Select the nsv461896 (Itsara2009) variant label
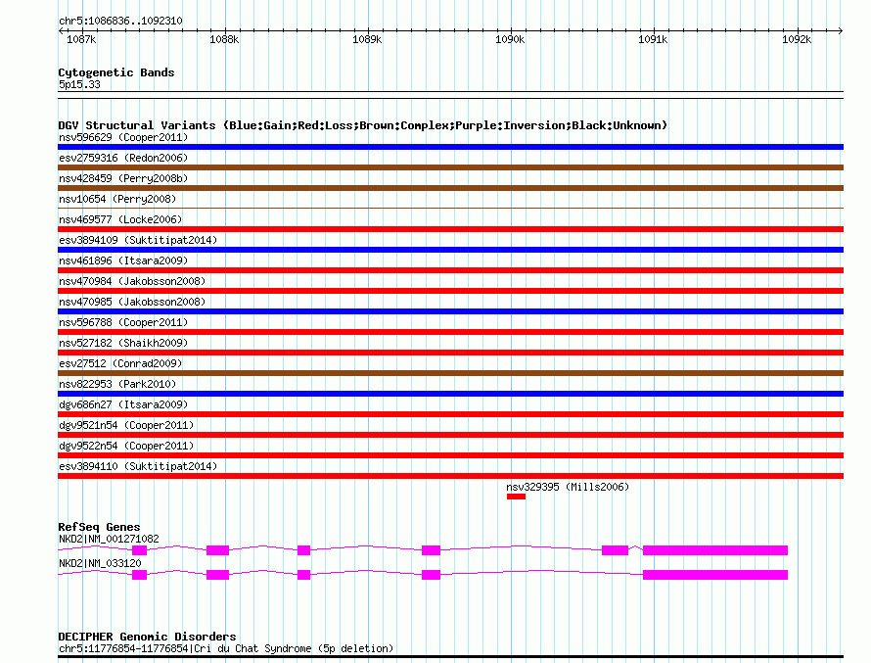871x663 pixels. [122, 260]
